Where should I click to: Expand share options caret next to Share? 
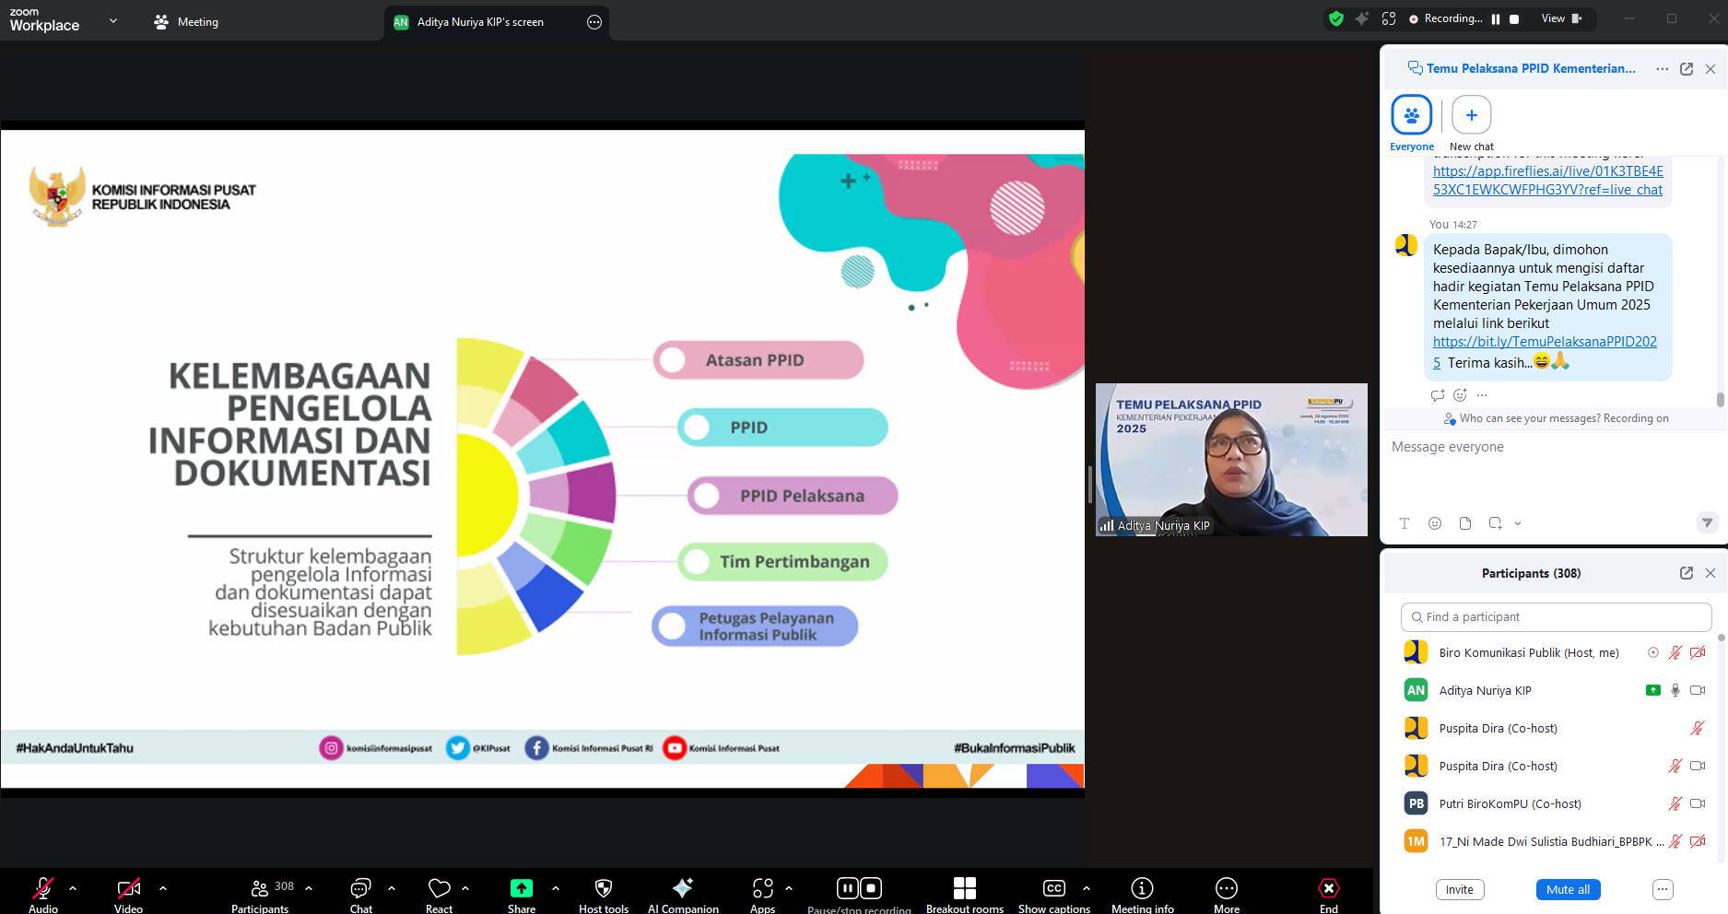[x=556, y=888]
